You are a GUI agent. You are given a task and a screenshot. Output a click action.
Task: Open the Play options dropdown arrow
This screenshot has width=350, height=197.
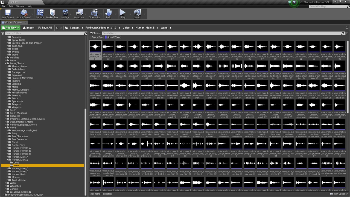pyautogui.click(x=130, y=14)
